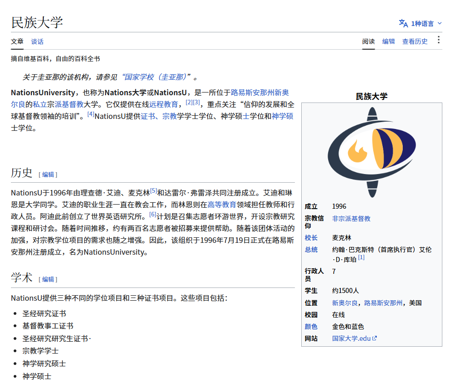Open the 派基督教 link in the intro
This screenshot has width=451, height=385.
[69, 104]
